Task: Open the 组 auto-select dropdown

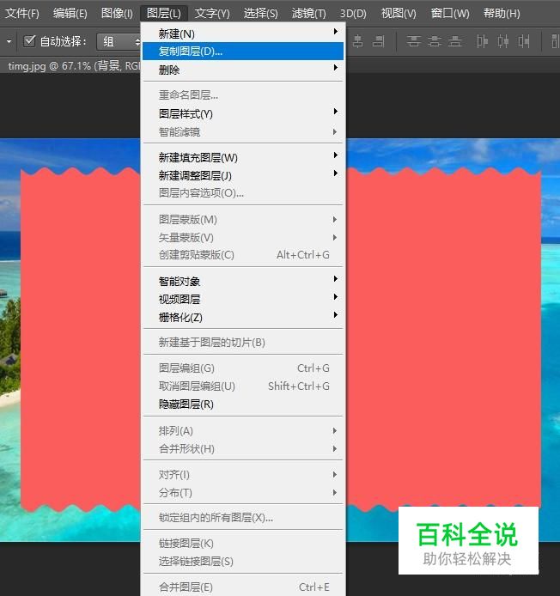Action: coord(119,41)
